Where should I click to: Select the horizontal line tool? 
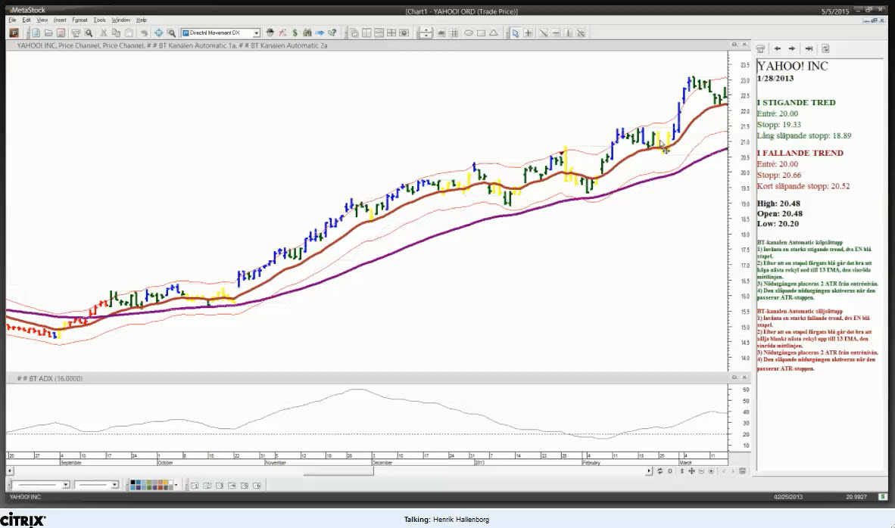coord(555,33)
